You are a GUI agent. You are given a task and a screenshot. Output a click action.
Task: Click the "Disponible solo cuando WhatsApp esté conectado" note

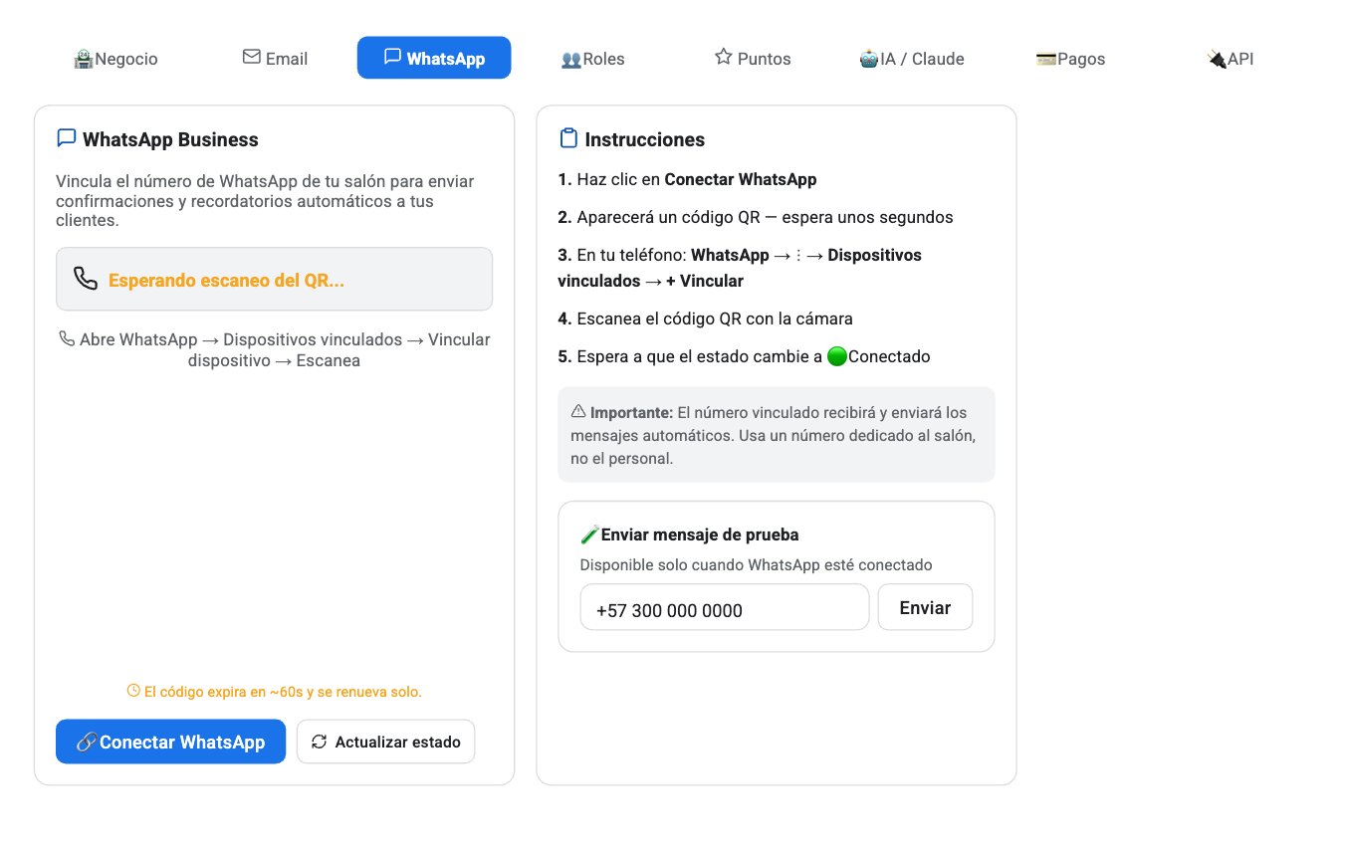point(757,565)
